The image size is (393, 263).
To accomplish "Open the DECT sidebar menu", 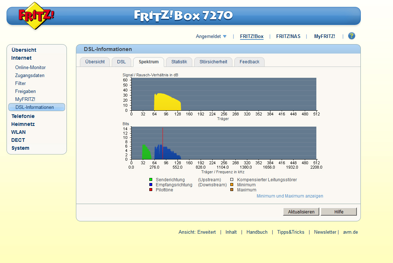I will [18, 140].
